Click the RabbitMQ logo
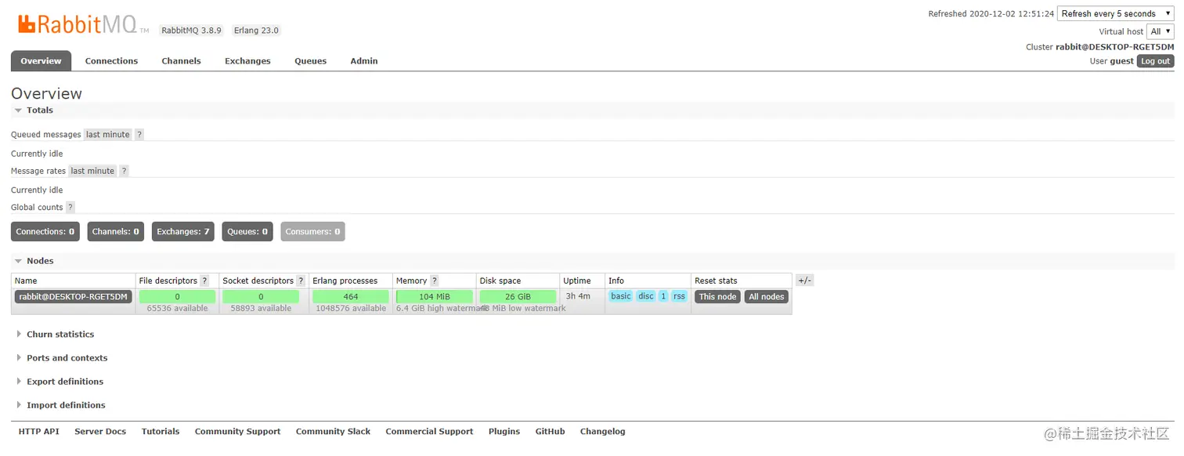Viewport: 1184px width, 456px height. 83,24
